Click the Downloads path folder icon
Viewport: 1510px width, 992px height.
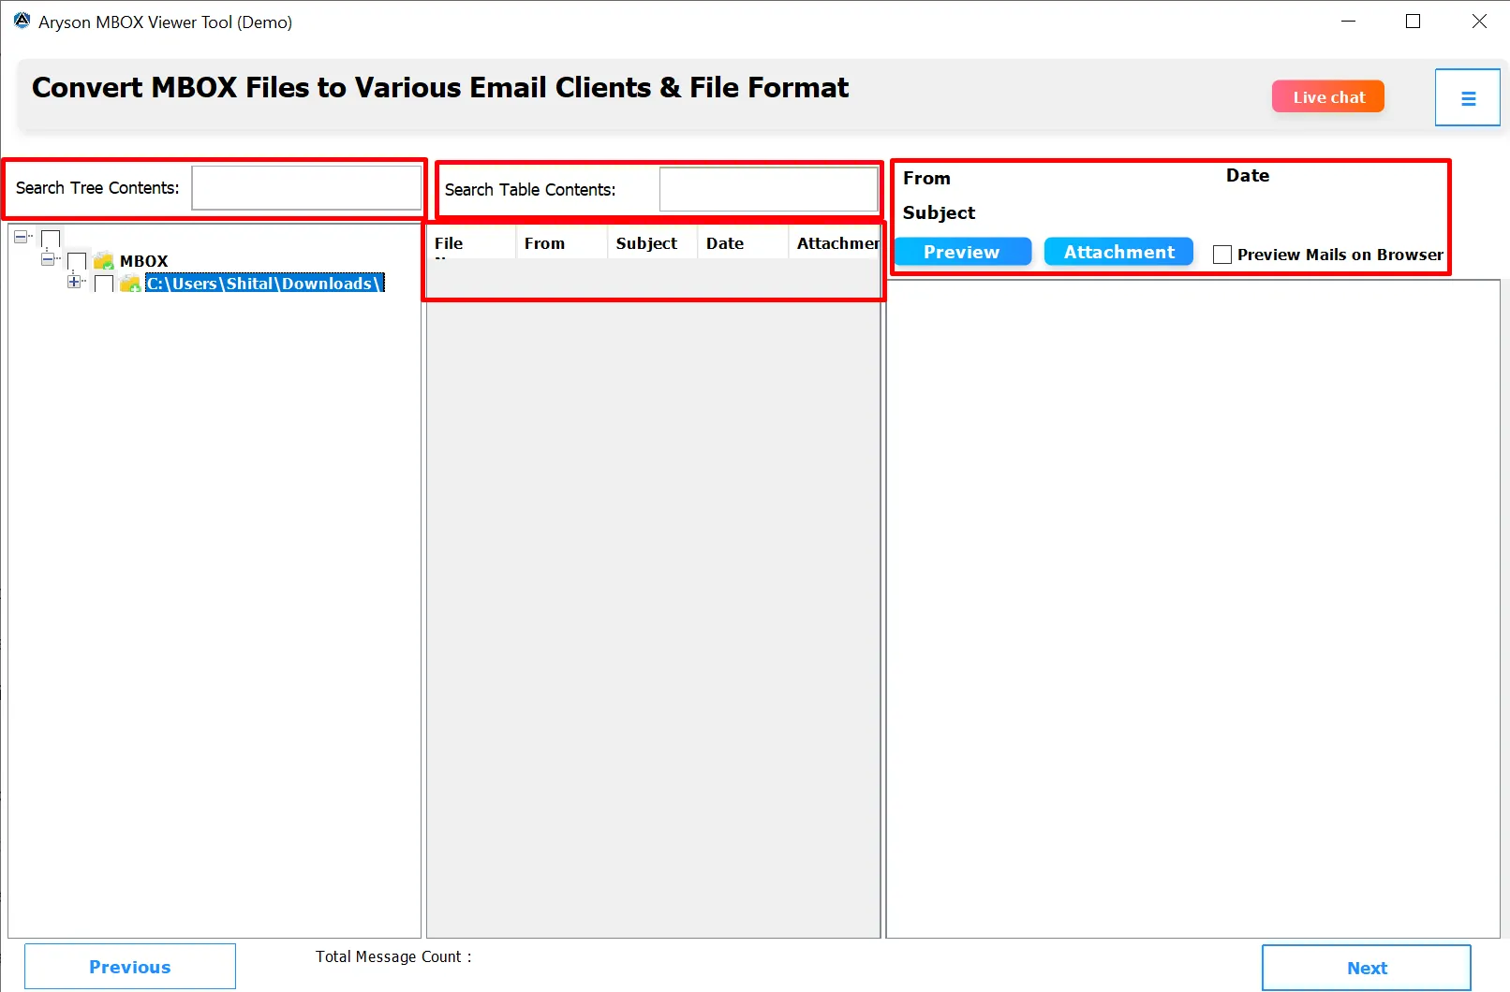click(130, 284)
